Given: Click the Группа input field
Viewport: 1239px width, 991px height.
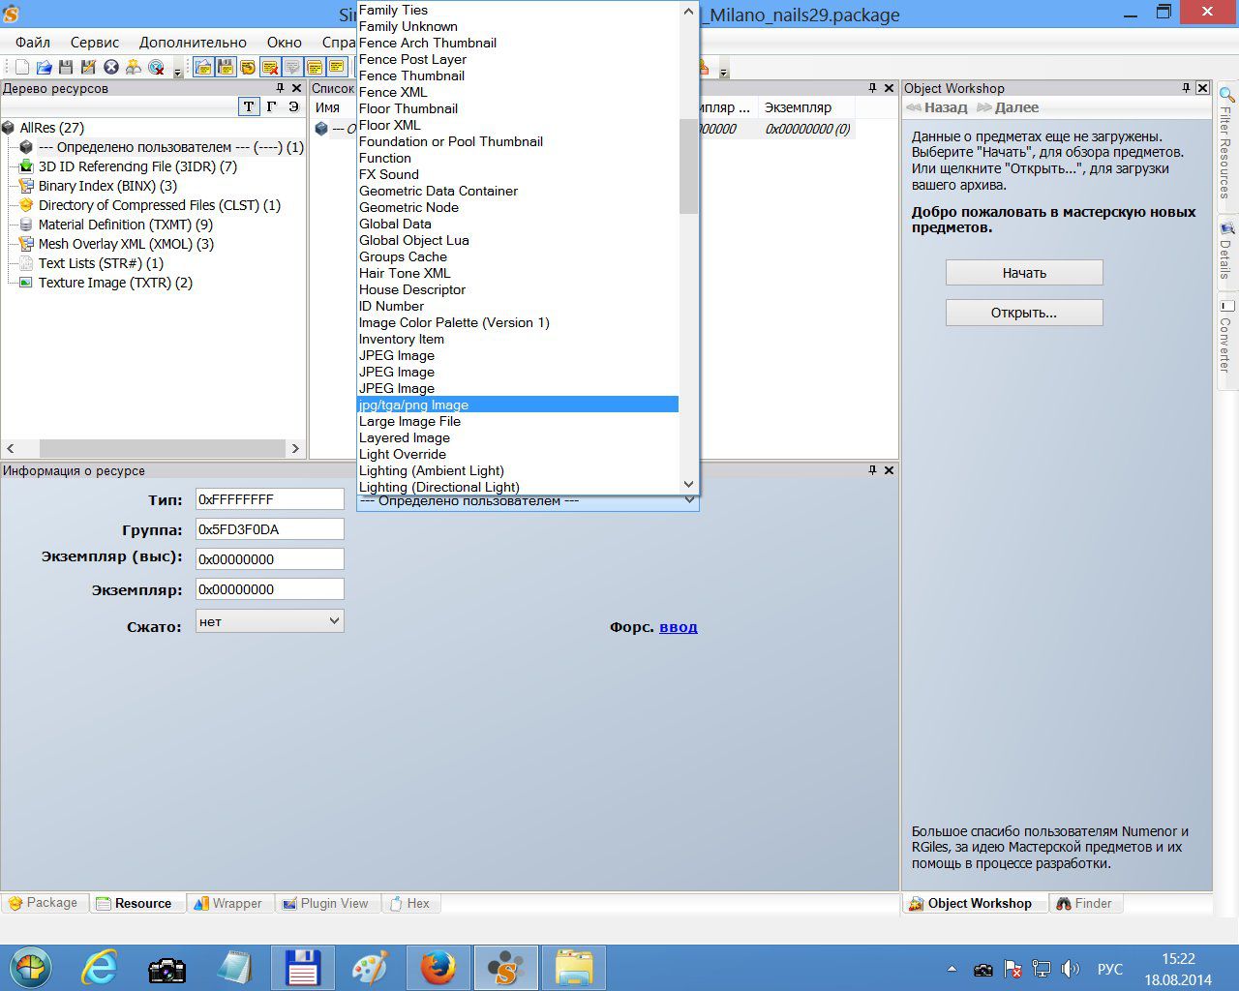Looking at the screenshot, I should 269,529.
